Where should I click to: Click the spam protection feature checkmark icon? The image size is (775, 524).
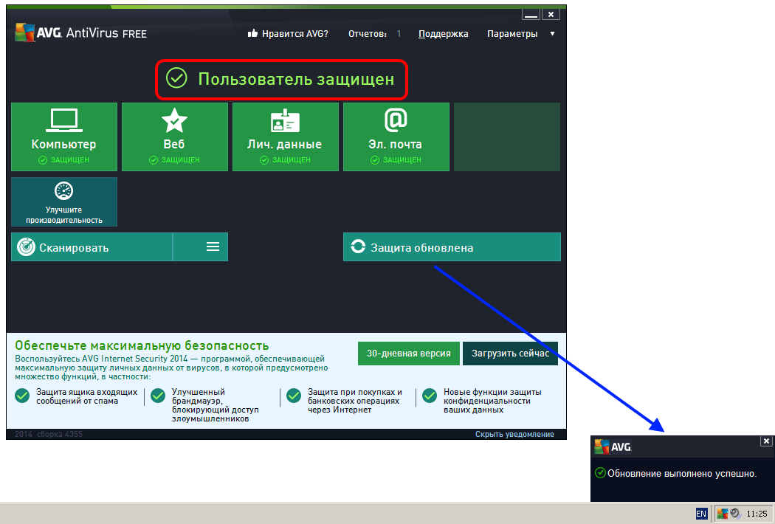22,396
